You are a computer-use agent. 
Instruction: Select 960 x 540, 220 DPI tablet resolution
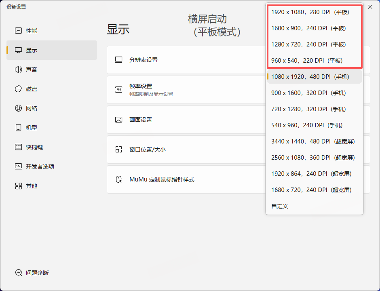(315, 61)
